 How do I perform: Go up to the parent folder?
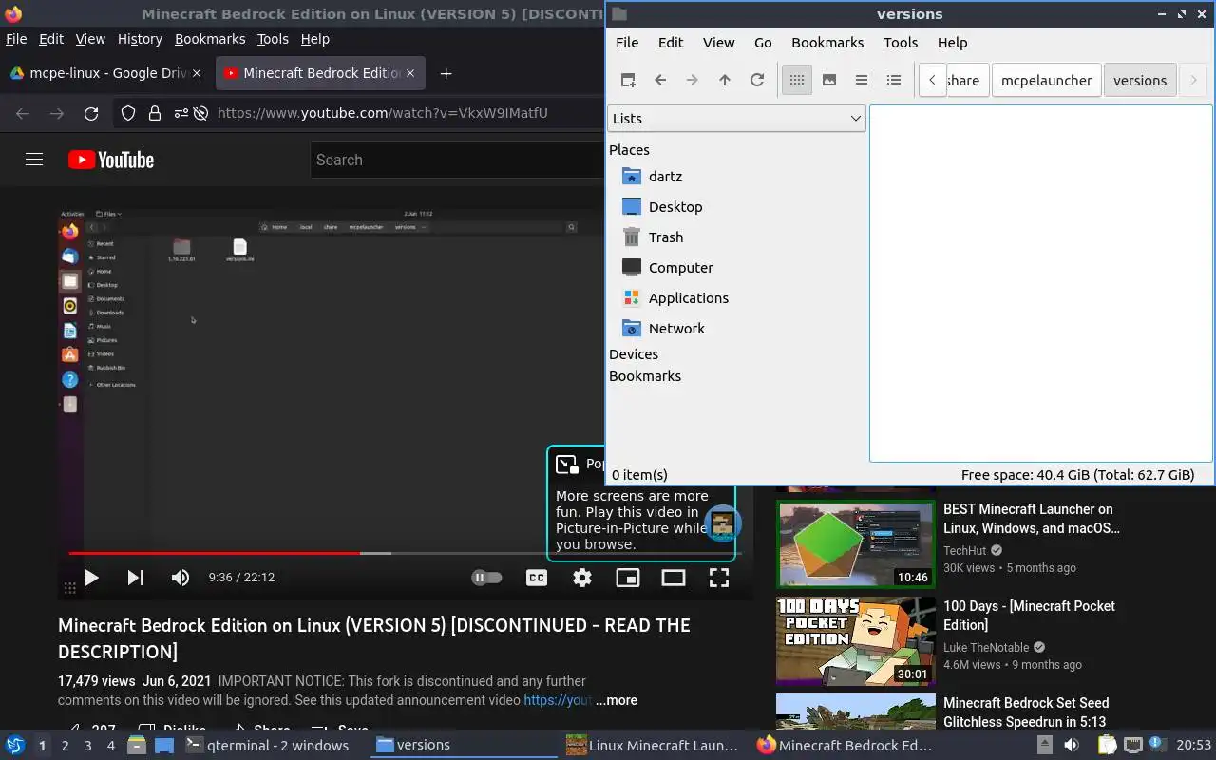tap(725, 80)
